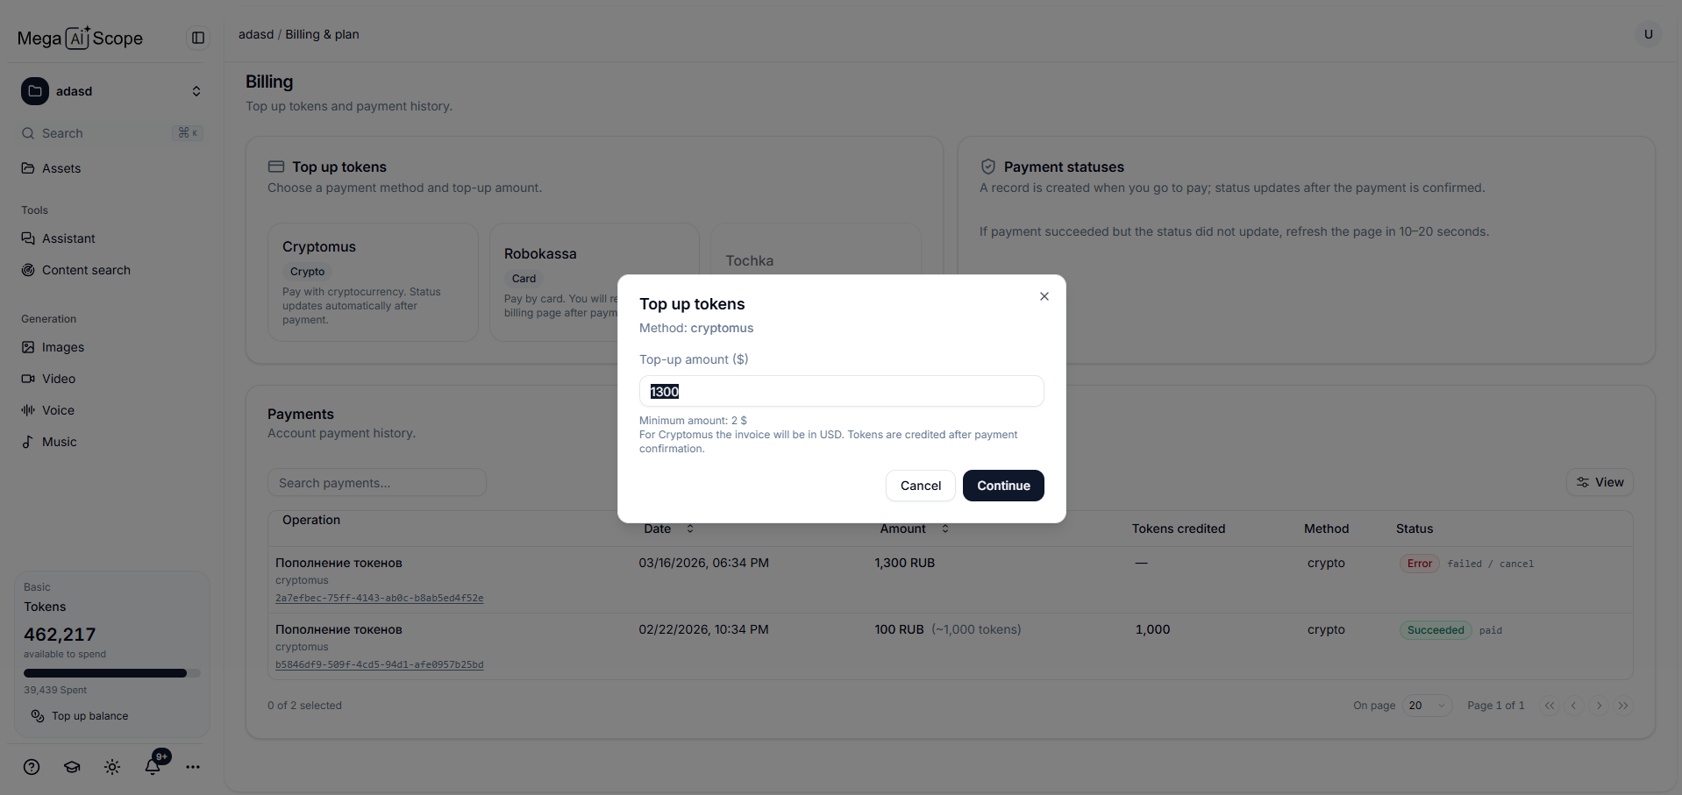The width and height of the screenshot is (1682, 795).
Task: Toggle the sun theme icon
Action: [112, 767]
